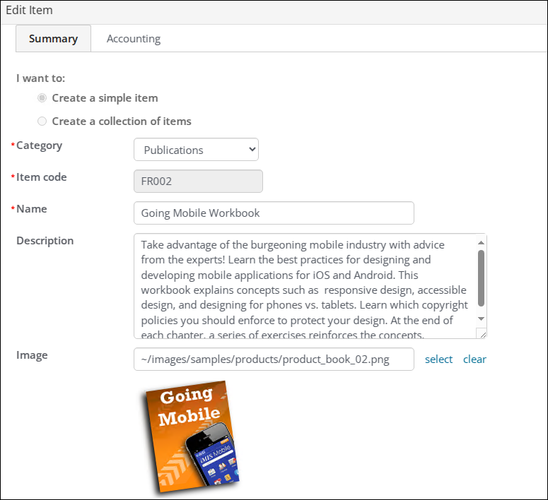Click the Item code field containing FR002
548x500 pixels.
[x=198, y=181]
